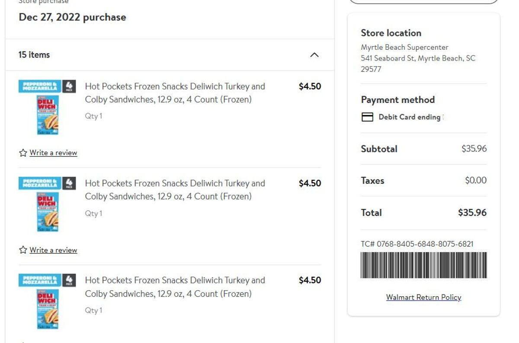Screen dimensions: 519x343
Task: Open the third Hot Pockets Deliwich product title
Action: pyautogui.click(x=175, y=287)
